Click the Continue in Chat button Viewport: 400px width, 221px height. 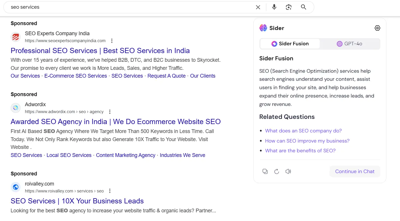[355, 171]
